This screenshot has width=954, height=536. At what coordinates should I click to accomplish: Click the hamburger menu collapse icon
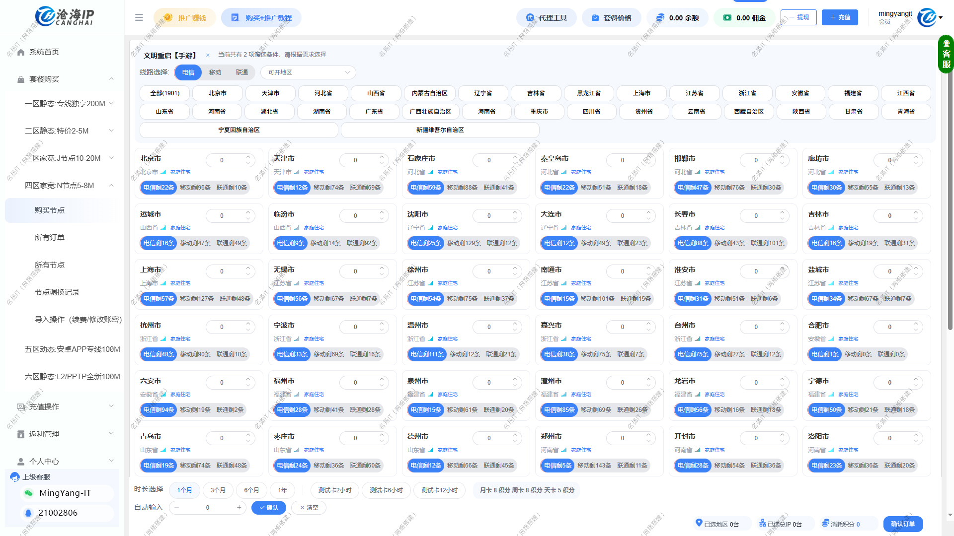[139, 17]
